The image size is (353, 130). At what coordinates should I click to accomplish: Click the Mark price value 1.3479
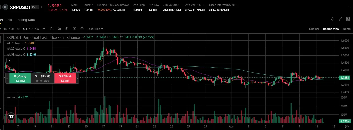pyautogui.click(x=76, y=10)
